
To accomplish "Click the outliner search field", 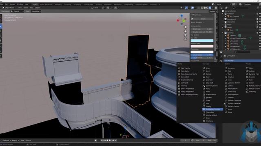I will pyautogui.click(x=241, y=8).
